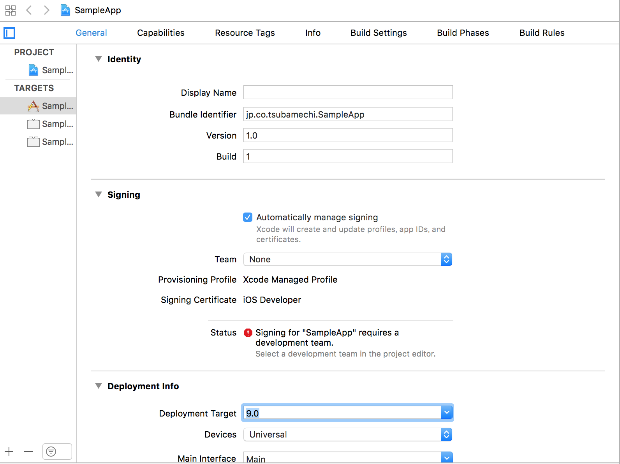This screenshot has height=464, width=620.
Task: Open the Build Rules tab
Action: [542, 33]
